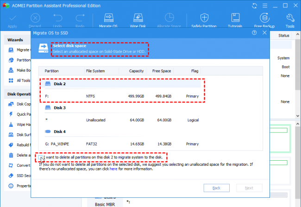Click the Undo arrow icon

[57, 18]
